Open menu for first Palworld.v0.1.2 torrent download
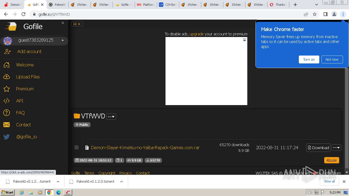 tap(58, 182)
